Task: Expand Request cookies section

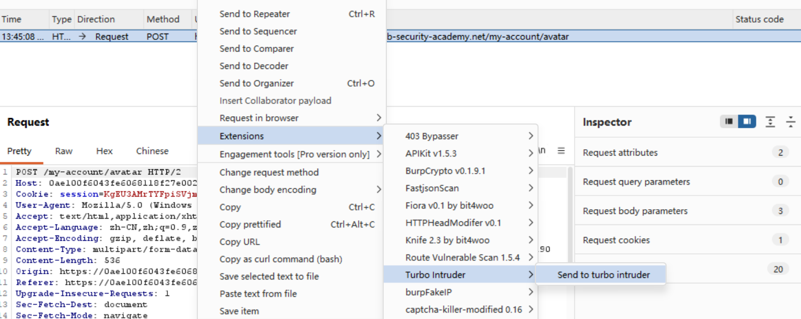Action: tap(688, 240)
